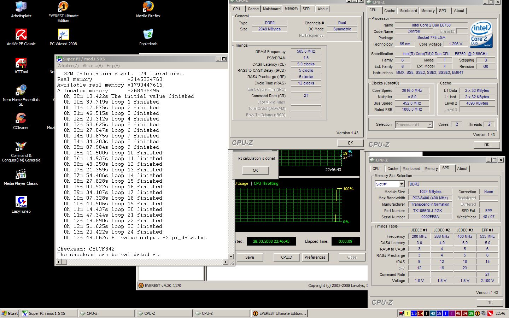
Task: Switch to About tab in the CPU-Z processor window
Action: point(459,11)
